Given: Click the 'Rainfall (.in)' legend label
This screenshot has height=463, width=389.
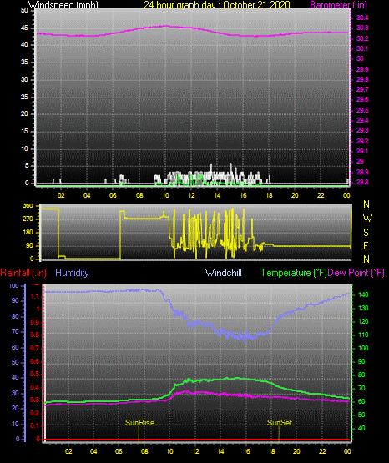Looking at the screenshot, I should click(23, 273).
